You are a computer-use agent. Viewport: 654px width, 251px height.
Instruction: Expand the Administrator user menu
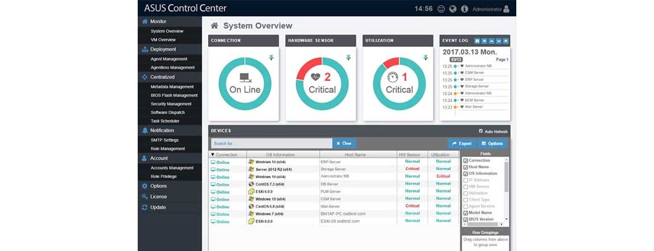(491, 9)
